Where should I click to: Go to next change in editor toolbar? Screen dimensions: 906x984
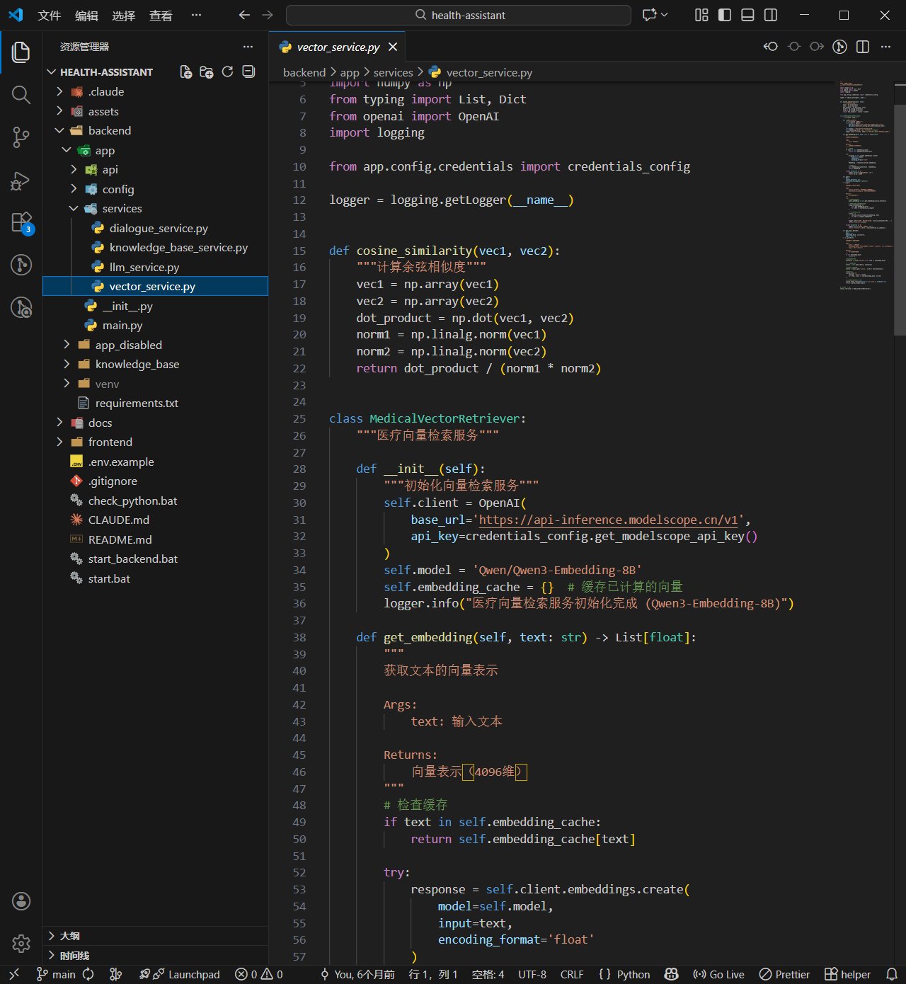[x=817, y=47]
